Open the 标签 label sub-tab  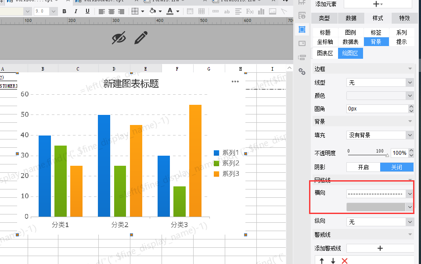pyautogui.click(x=376, y=32)
